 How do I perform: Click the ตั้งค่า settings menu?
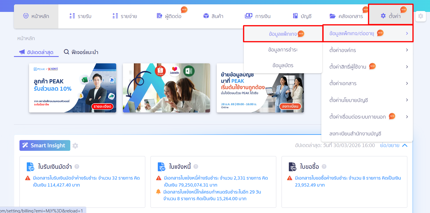[x=390, y=16]
